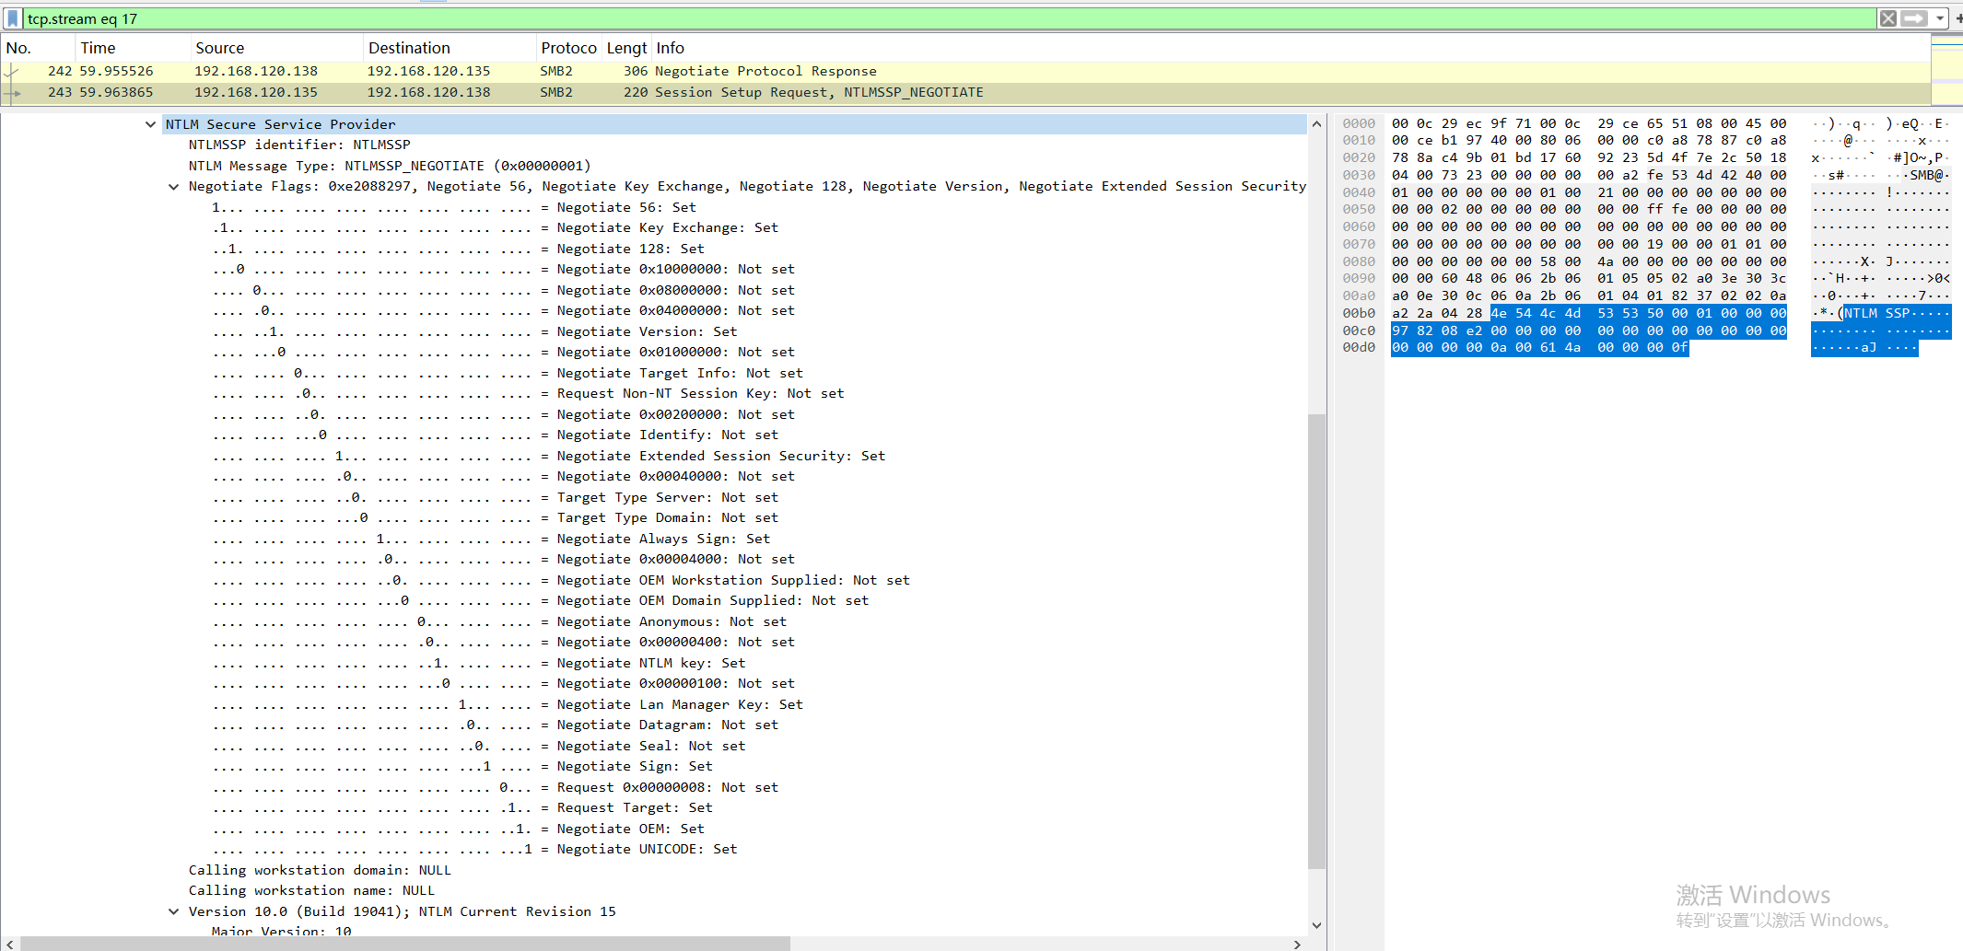
Task: Click scroll-down arrow of packet details scrollbar
Action: (1316, 925)
